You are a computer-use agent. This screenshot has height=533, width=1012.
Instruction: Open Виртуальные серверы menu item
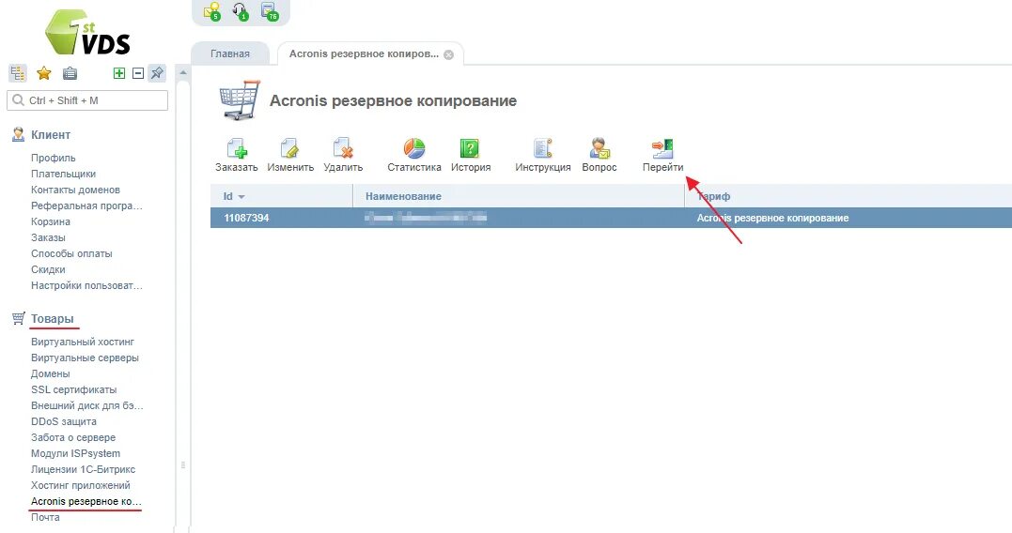(x=85, y=358)
